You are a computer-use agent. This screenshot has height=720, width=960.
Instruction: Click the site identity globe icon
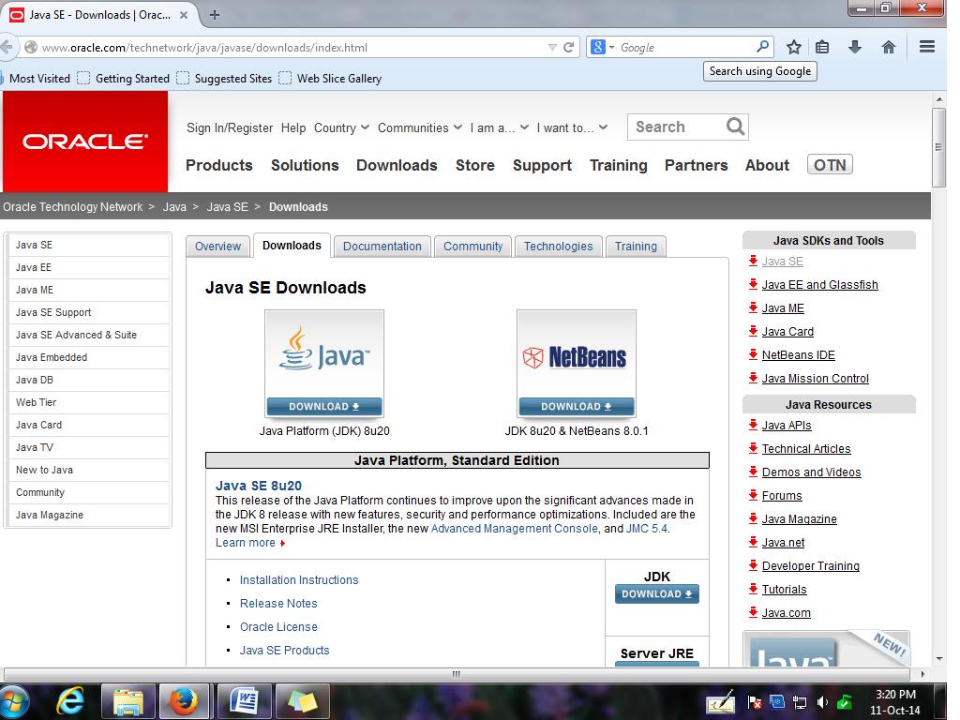point(31,47)
